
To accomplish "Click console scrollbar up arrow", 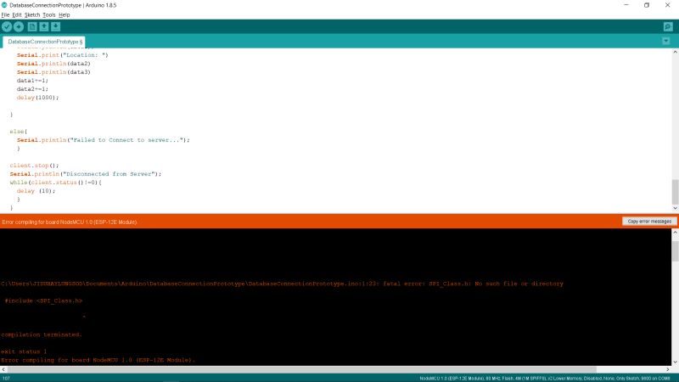I will pos(675,233).
